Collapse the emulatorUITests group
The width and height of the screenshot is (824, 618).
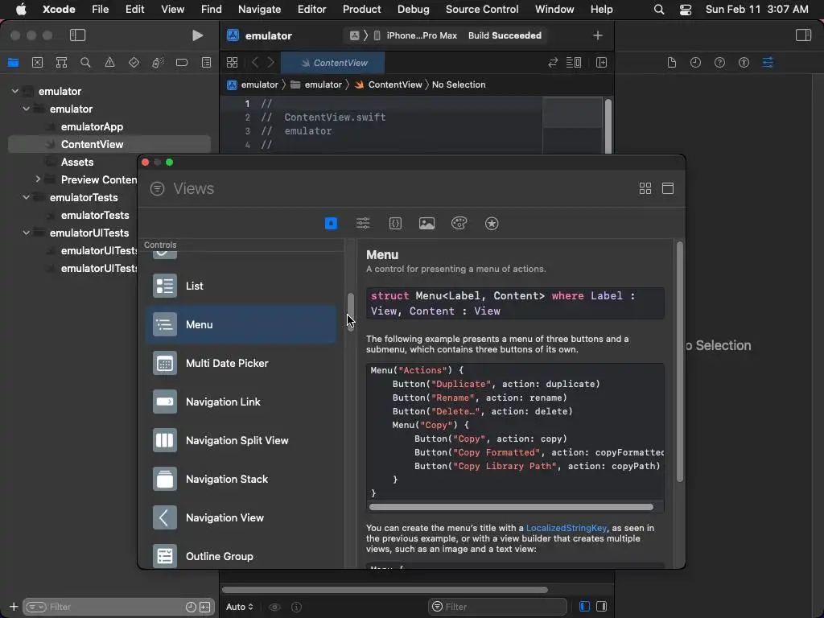[27, 233]
